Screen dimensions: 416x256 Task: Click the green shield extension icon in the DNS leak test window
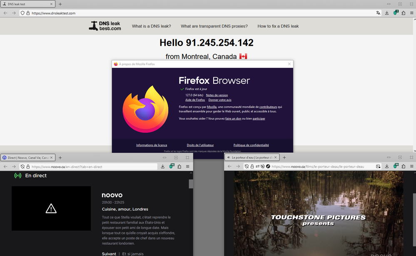396,13
